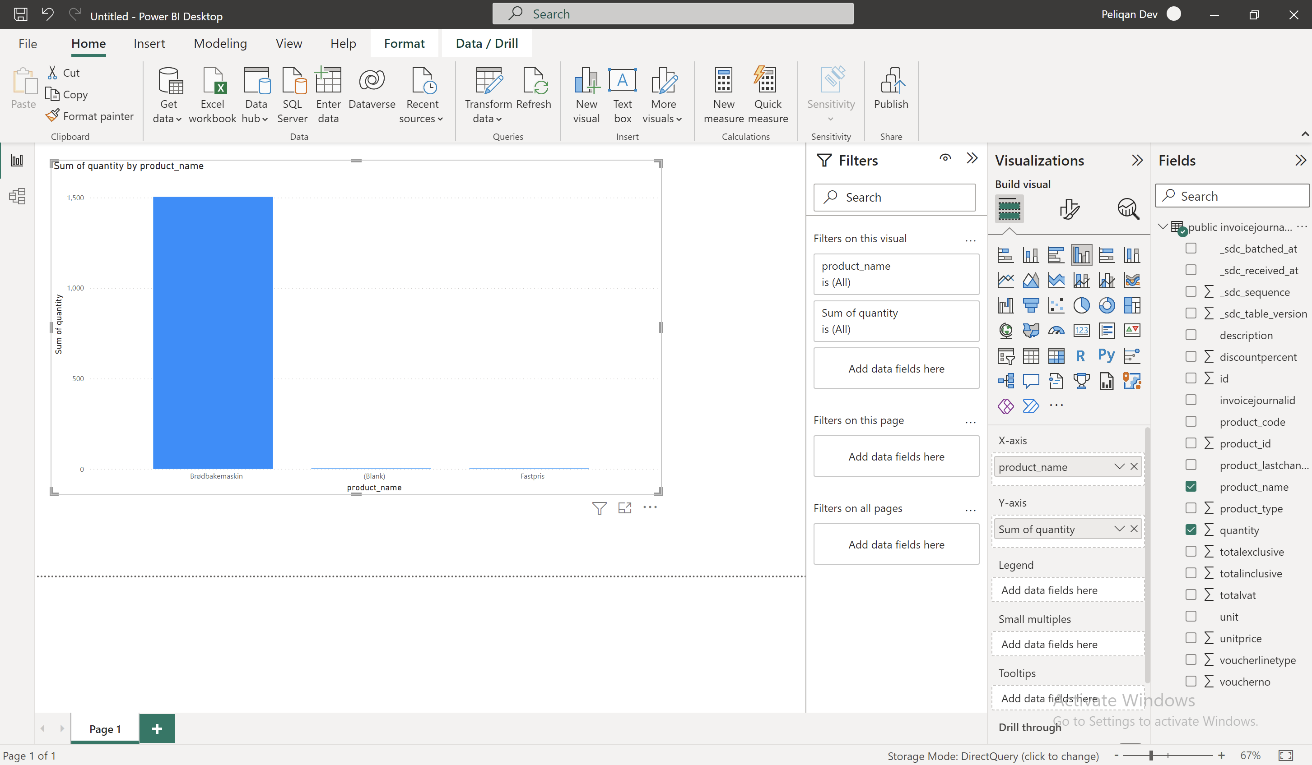The height and width of the screenshot is (765, 1312).
Task: Click the zoom slider handle in status bar
Action: 1151,755
